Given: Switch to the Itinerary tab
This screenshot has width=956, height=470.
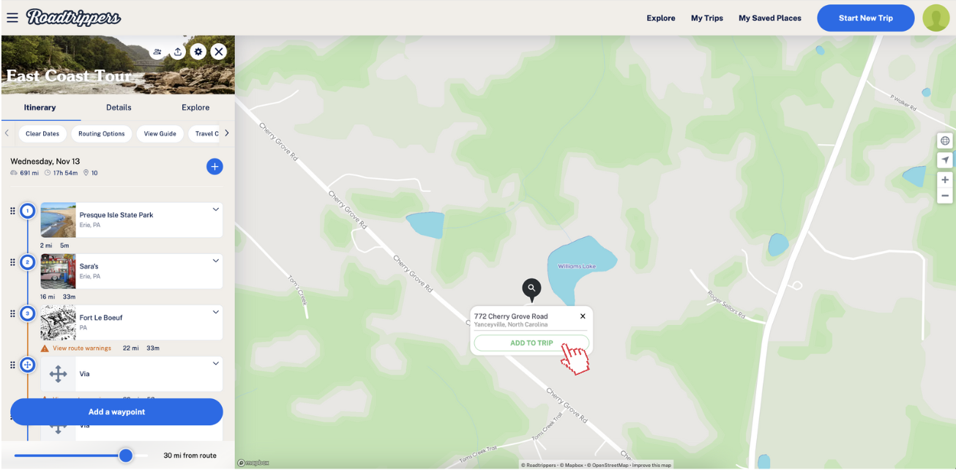Looking at the screenshot, I should point(40,108).
